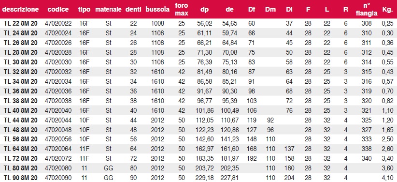Click code '47020048'
397x182 pixels.
58,129
